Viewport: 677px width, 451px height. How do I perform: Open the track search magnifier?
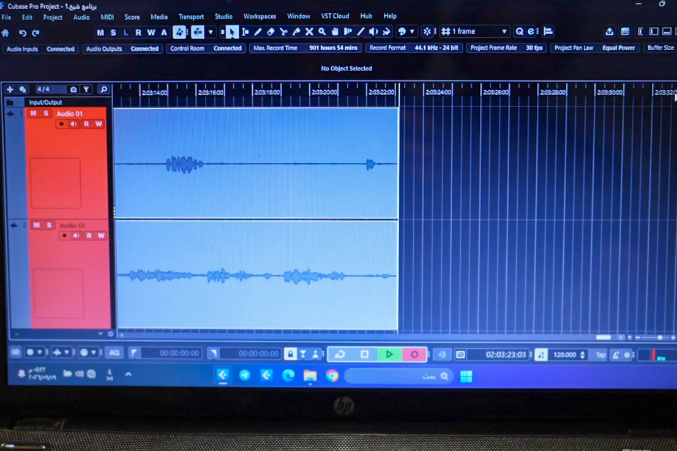(x=103, y=89)
